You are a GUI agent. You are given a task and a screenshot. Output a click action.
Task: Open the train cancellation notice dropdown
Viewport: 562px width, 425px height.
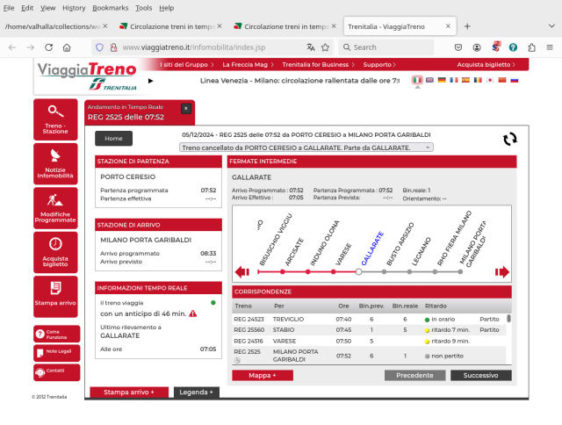pyautogui.click(x=306, y=148)
